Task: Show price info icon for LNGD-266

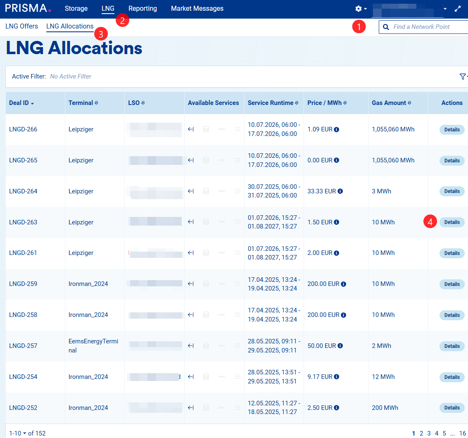Action: click(336, 130)
